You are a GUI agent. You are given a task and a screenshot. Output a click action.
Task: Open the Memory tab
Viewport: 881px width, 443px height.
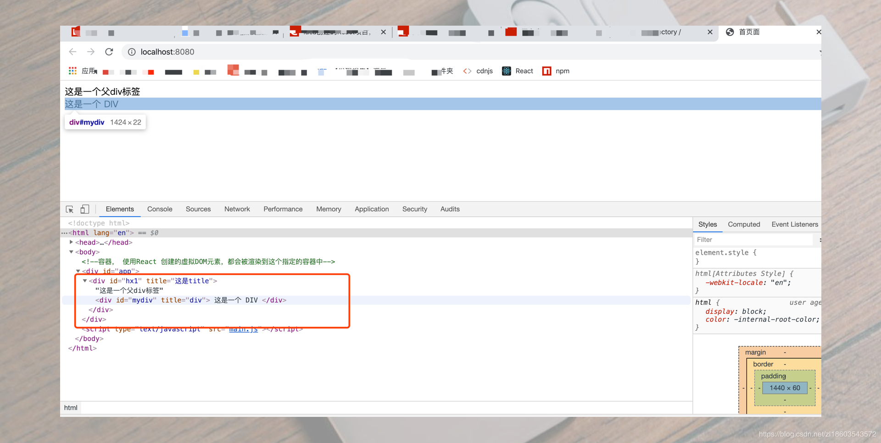pos(329,209)
